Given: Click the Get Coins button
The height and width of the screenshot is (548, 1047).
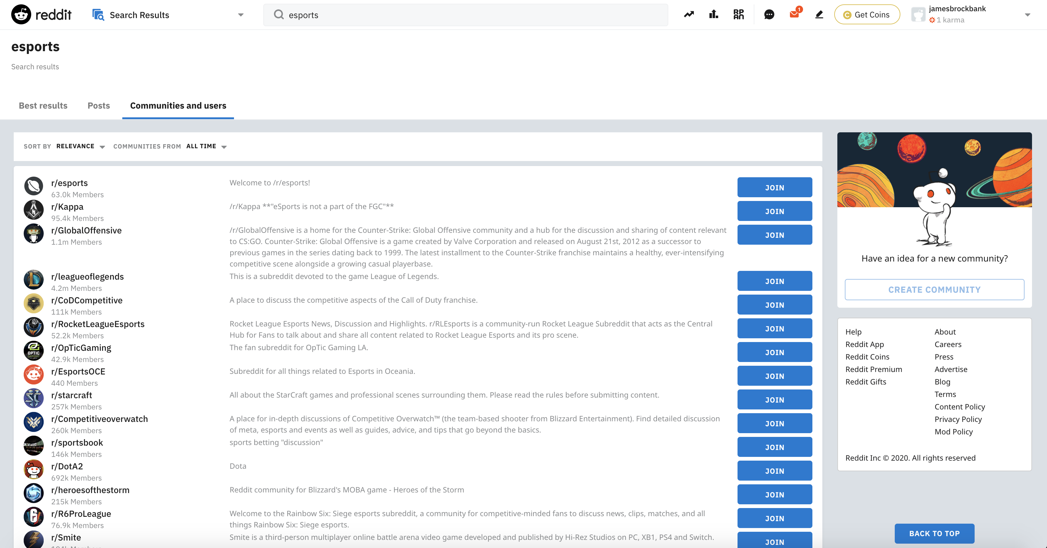Looking at the screenshot, I should pos(867,15).
